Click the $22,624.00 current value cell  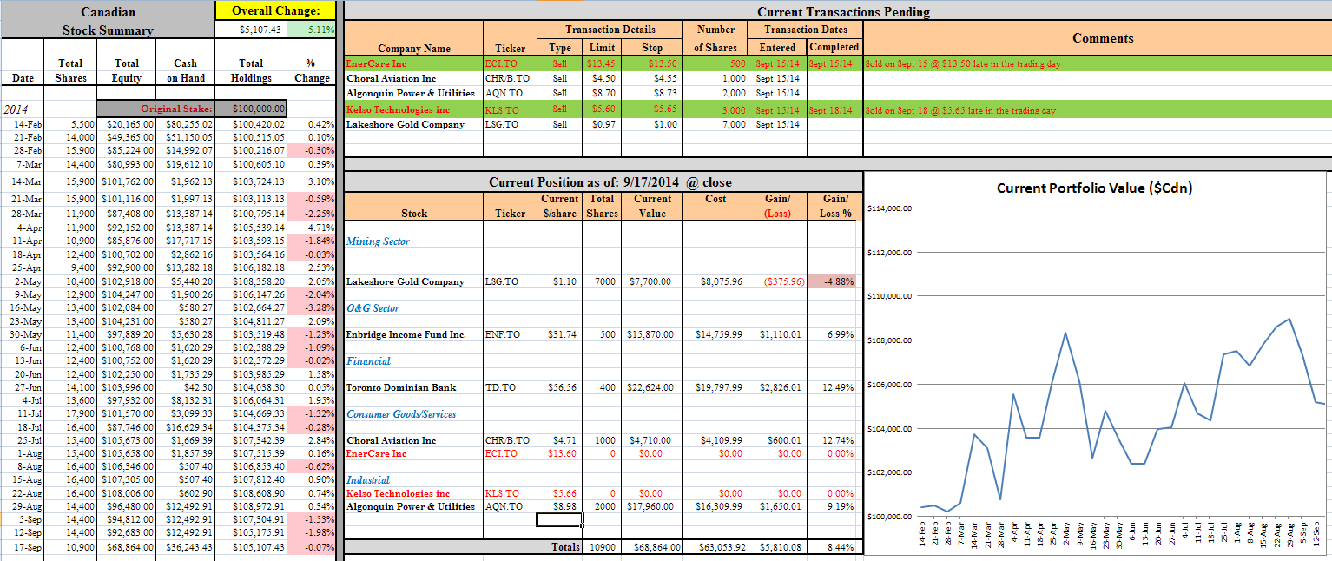[652, 388]
